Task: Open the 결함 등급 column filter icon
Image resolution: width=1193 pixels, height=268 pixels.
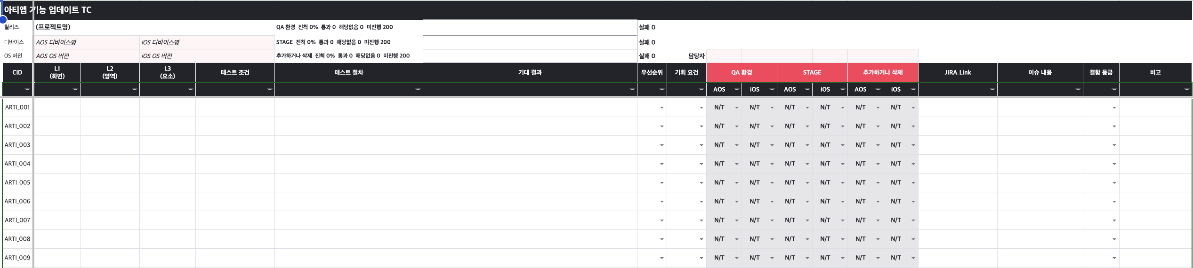Action: pos(1114,89)
